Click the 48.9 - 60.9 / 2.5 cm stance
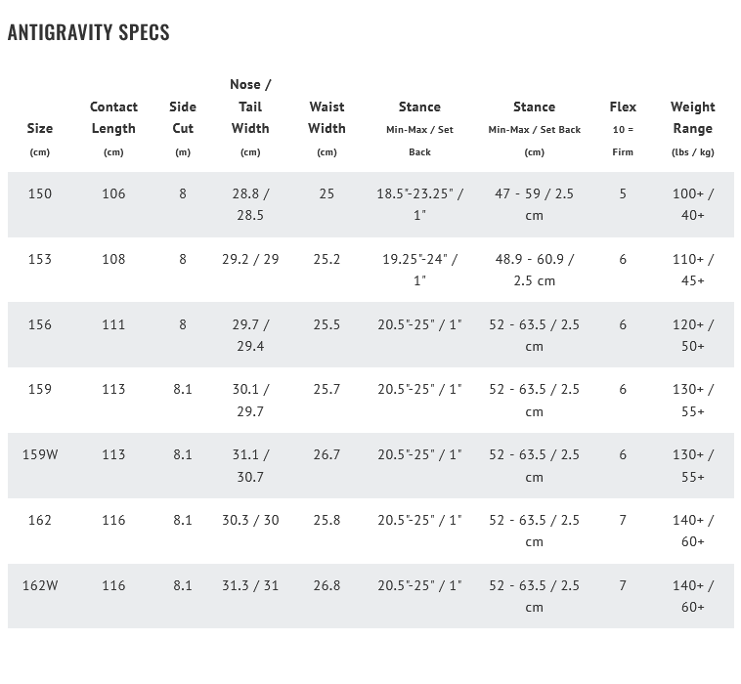Viewport: 741px width, 684px height. point(534,270)
